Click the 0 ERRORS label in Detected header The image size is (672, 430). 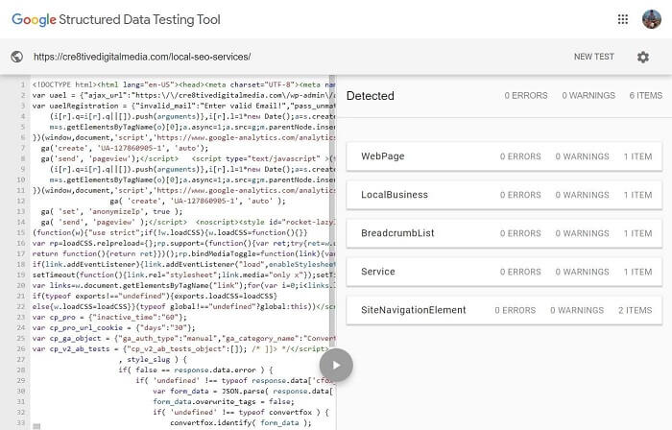point(525,96)
